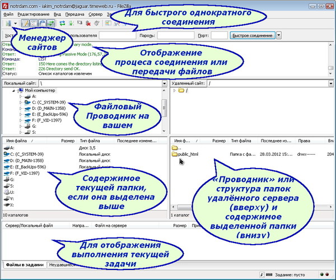Screen dimensions: 336x280
Task: Collapse Мой компьютер tree node
Action: coord(13,91)
